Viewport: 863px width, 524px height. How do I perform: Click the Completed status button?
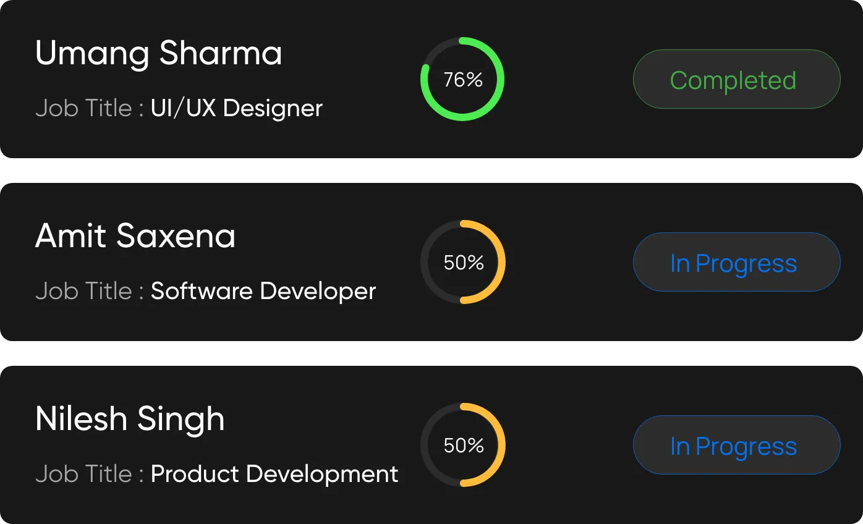tap(736, 80)
